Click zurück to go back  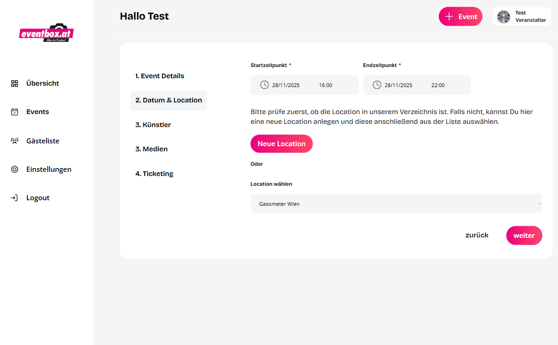coord(477,235)
